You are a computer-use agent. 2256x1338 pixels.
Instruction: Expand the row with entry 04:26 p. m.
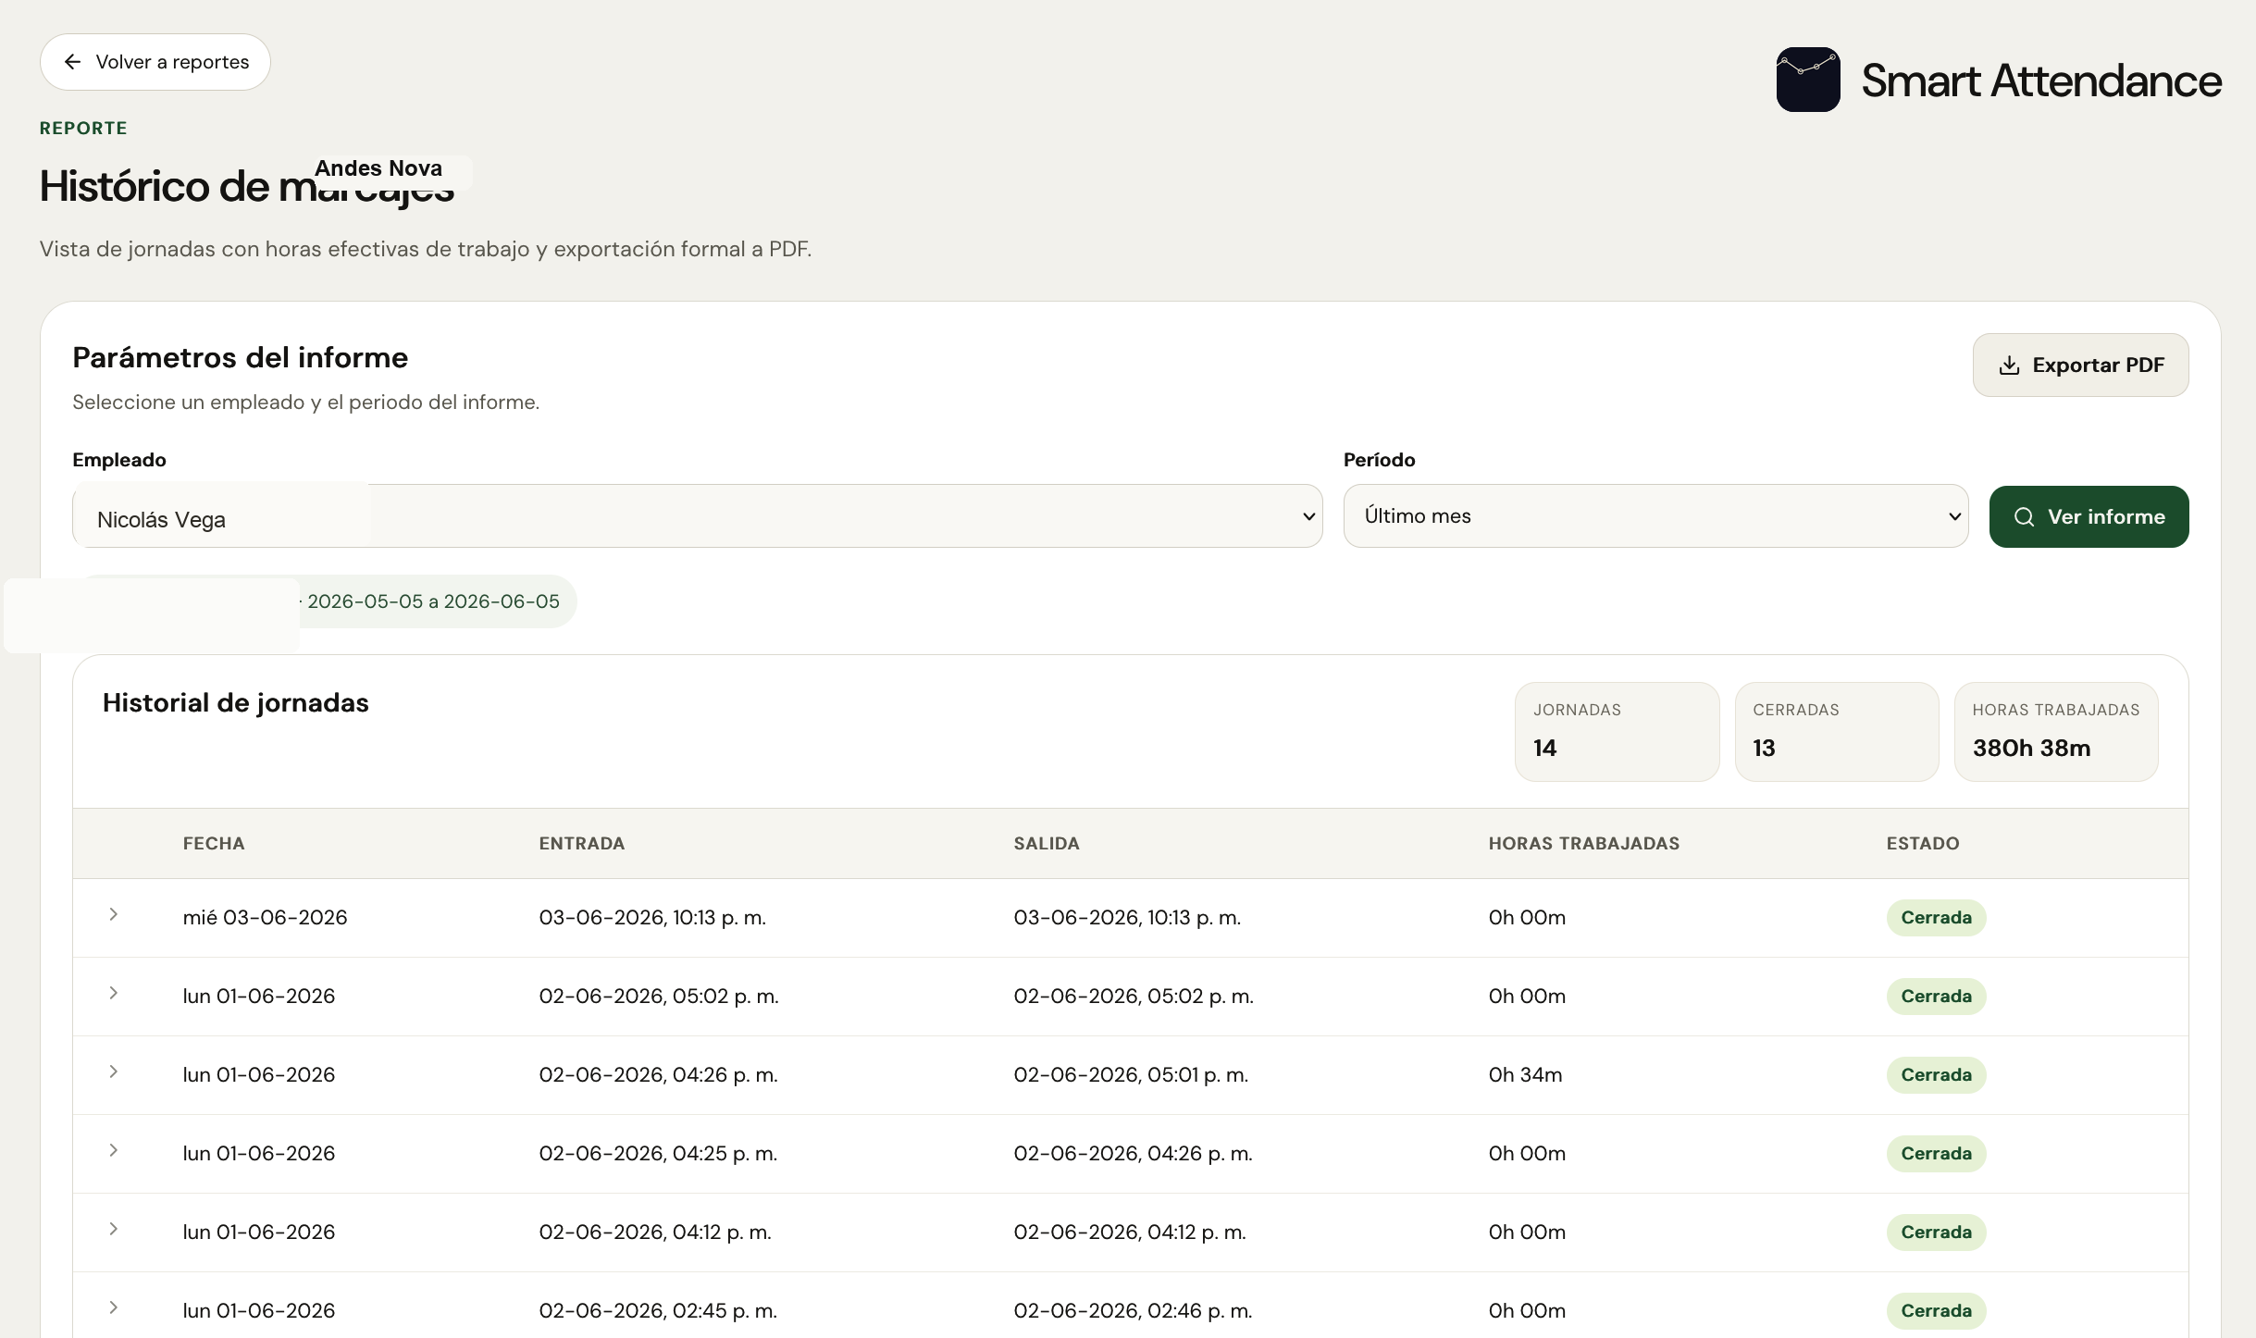click(x=113, y=1072)
